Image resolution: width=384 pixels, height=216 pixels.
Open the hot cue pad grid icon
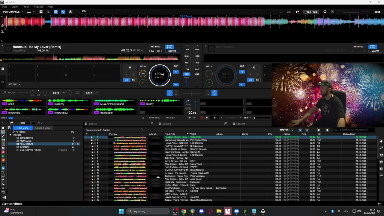coord(3,69)
